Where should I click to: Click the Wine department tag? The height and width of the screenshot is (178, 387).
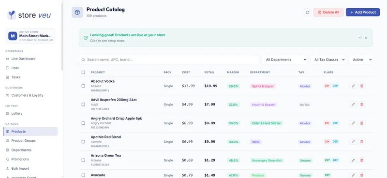tap(256, 142)
